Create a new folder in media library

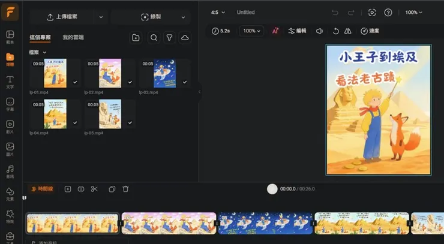click(x=136, y=38)
